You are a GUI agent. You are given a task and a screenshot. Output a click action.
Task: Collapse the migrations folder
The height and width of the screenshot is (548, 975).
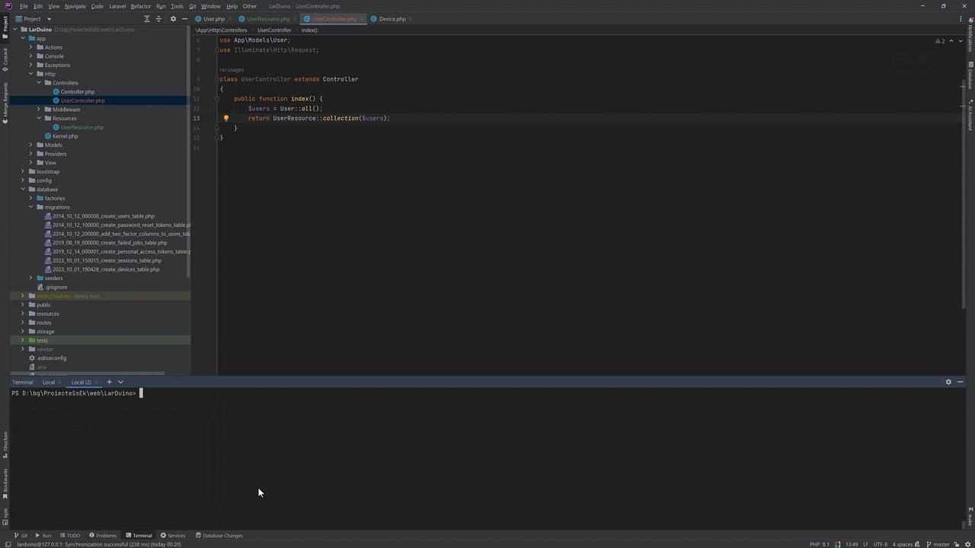(x=30, y=207)
